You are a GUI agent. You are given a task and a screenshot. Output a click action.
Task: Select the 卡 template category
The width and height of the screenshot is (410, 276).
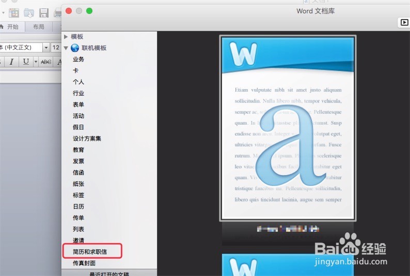75,71
